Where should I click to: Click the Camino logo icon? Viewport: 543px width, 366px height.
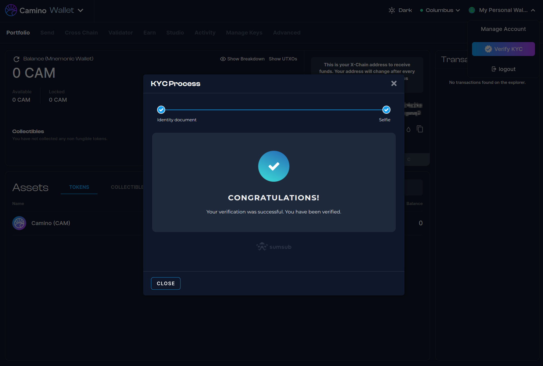[11, 10]
